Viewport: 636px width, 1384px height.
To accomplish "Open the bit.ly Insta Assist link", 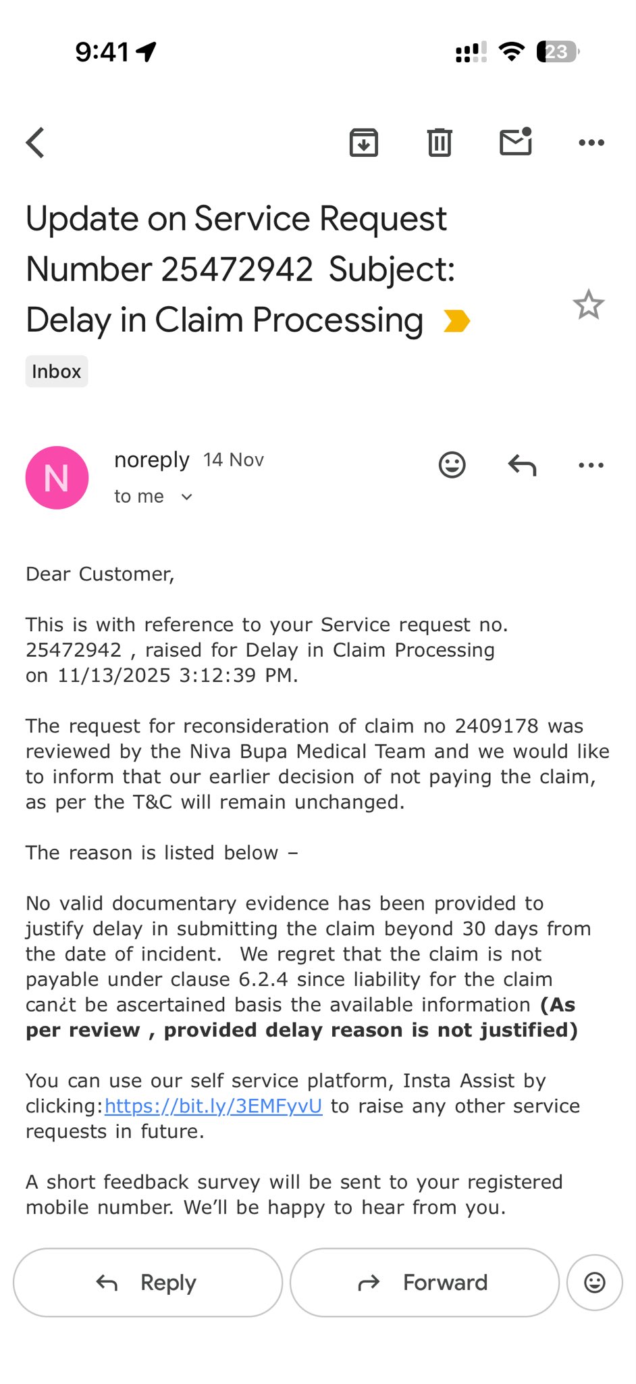I will 213,1106.
